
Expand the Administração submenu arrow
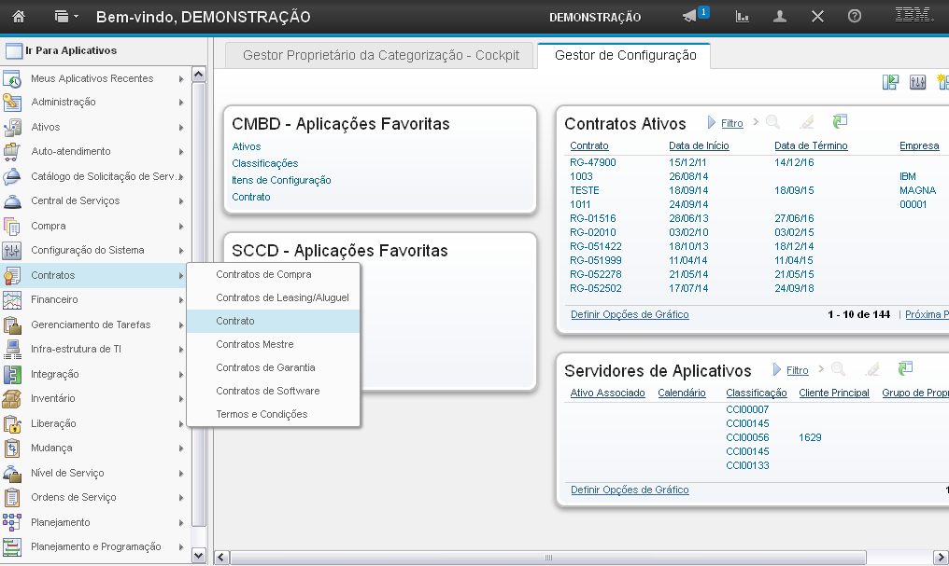click(x=181, y=103)
